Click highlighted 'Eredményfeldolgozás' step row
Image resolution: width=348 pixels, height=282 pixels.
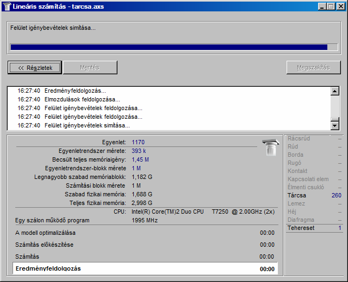(145, 268)
